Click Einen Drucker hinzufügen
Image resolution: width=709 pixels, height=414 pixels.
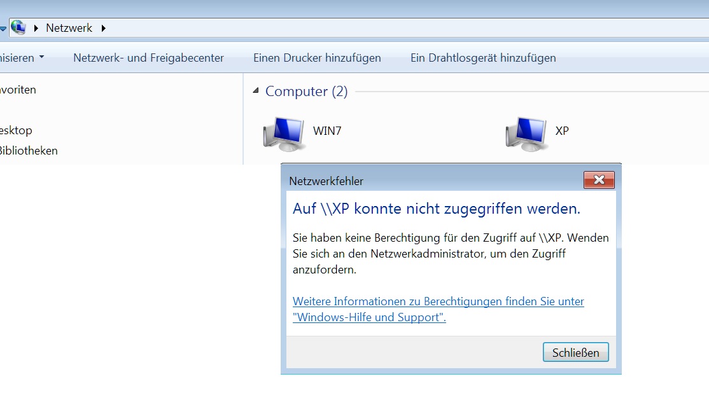pos(317,58)
